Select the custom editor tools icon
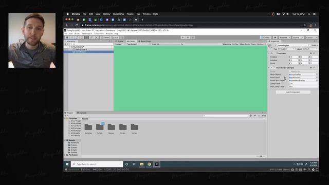The height and width of the screenshot is (185, 329). (x=96, y=38)
